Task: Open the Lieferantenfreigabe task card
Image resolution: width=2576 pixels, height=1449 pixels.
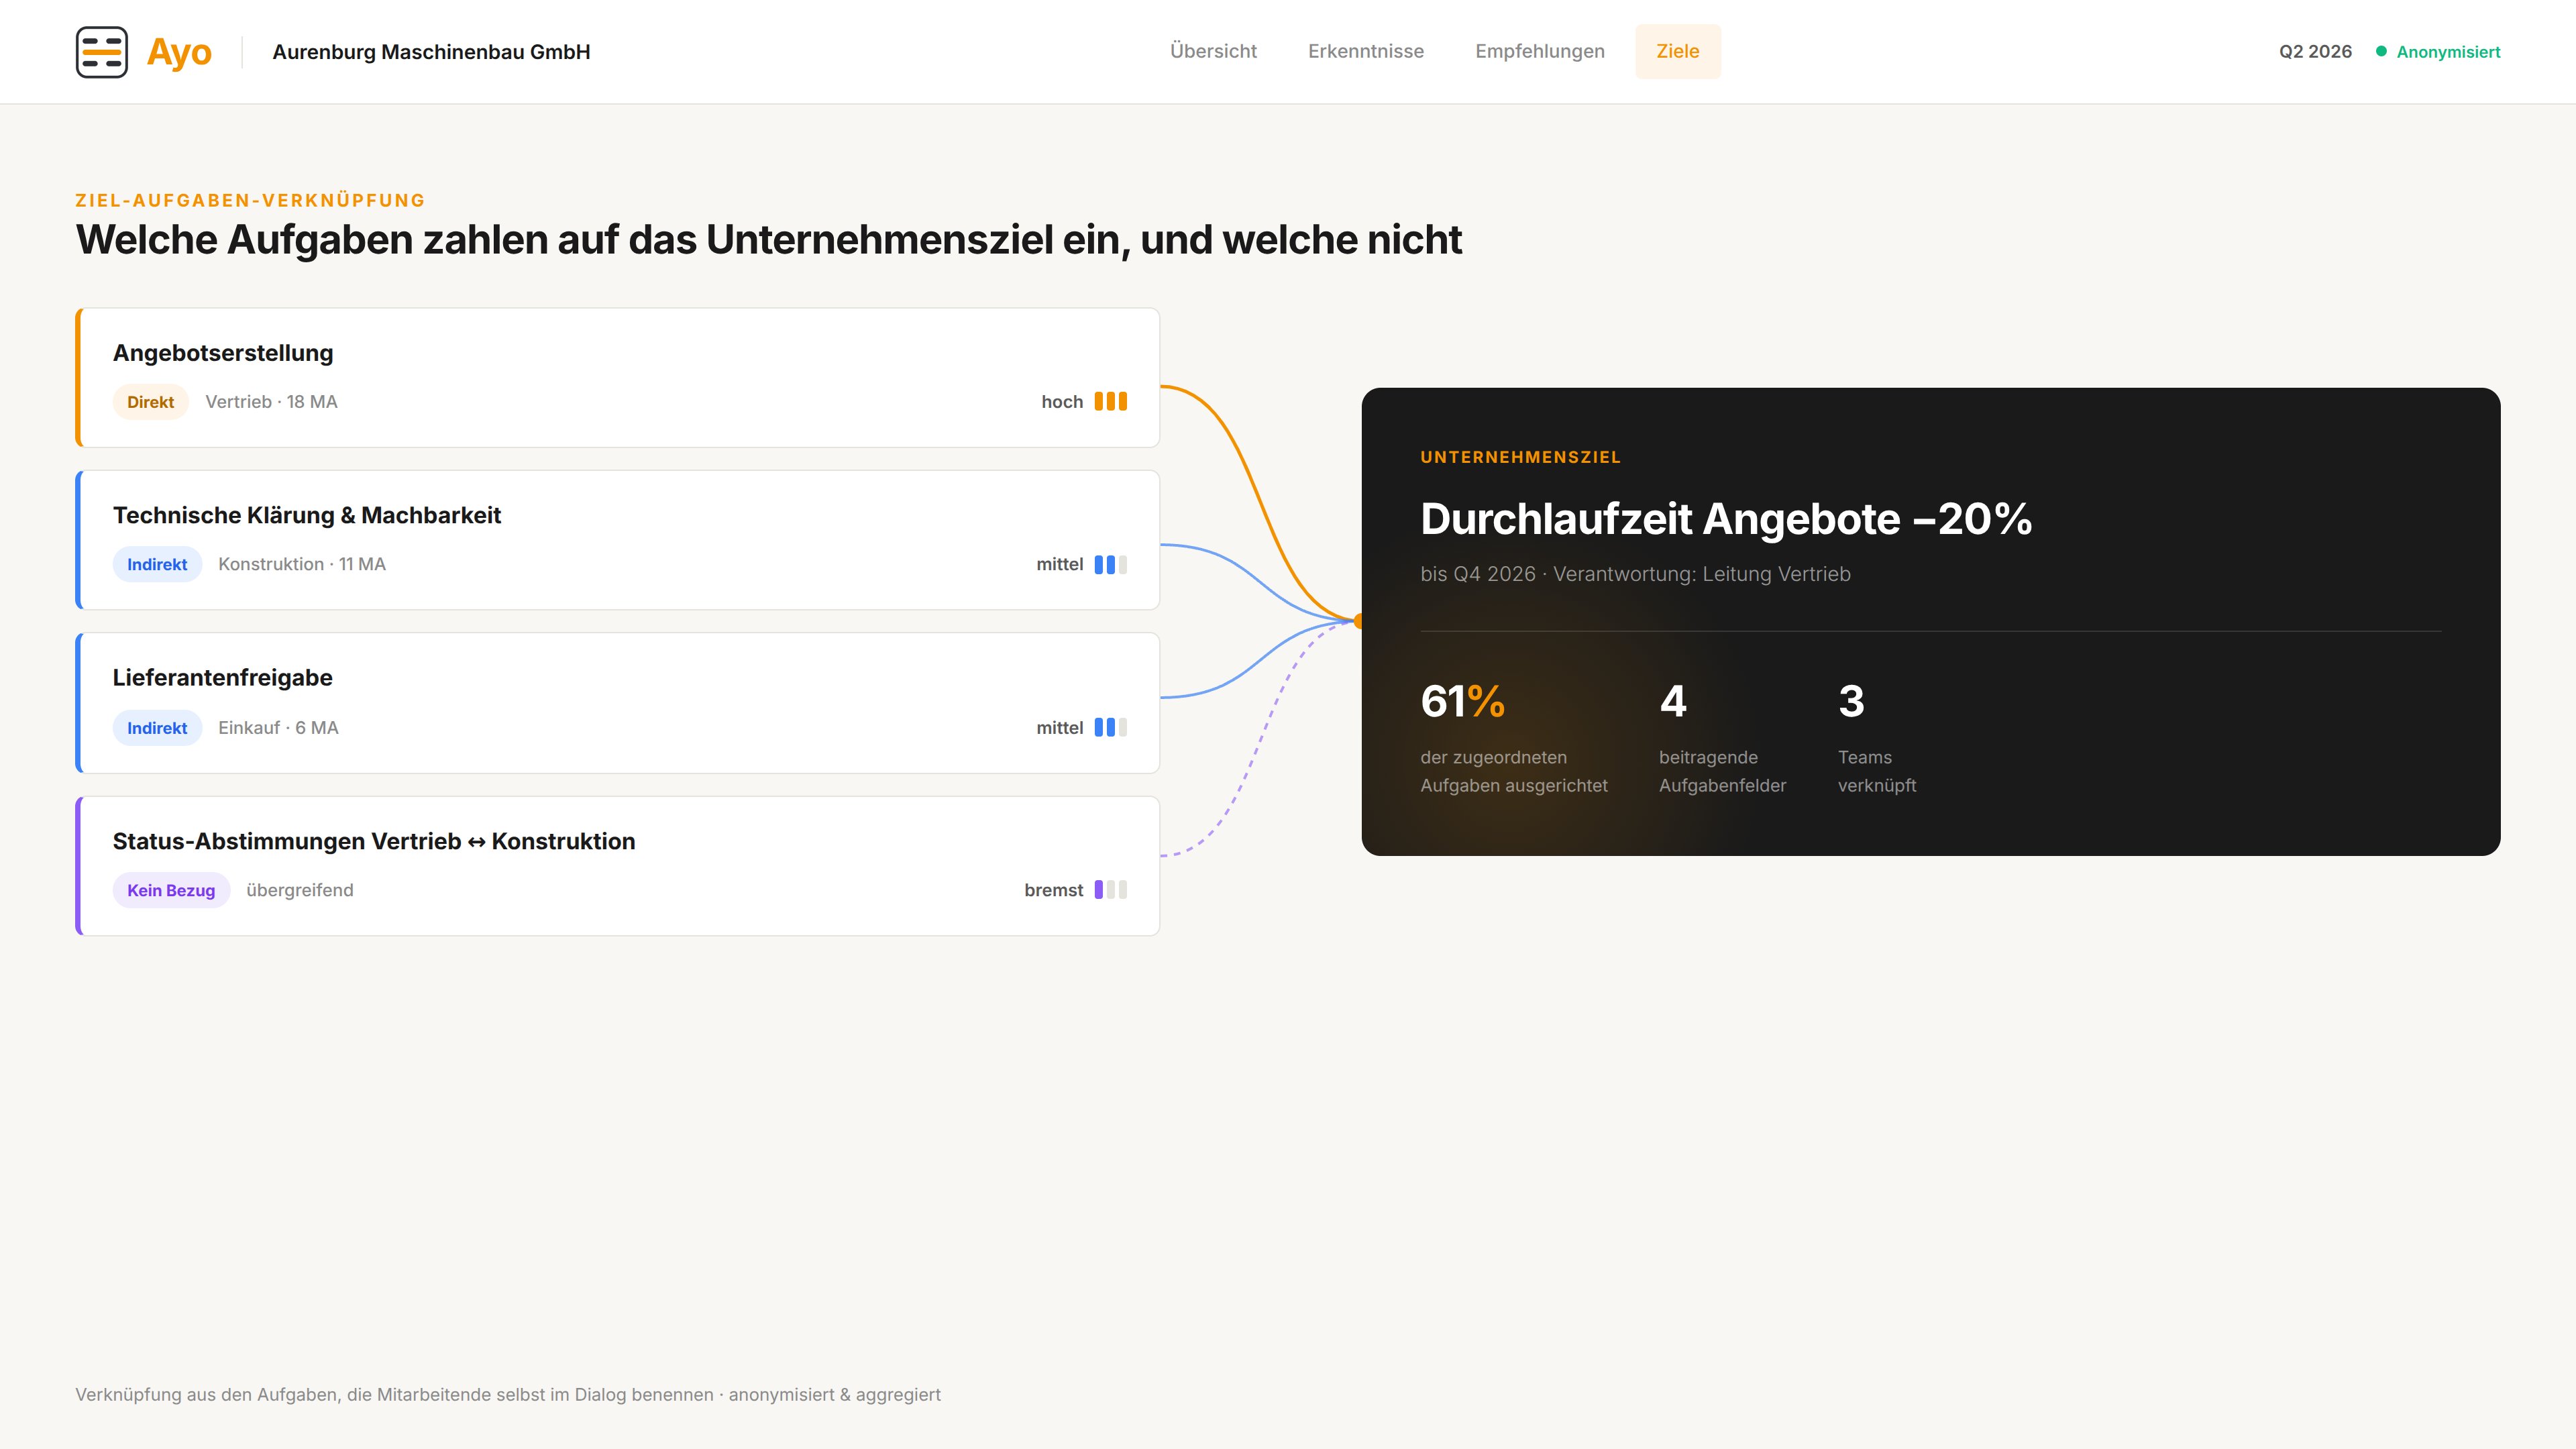Action: point(618,703)
